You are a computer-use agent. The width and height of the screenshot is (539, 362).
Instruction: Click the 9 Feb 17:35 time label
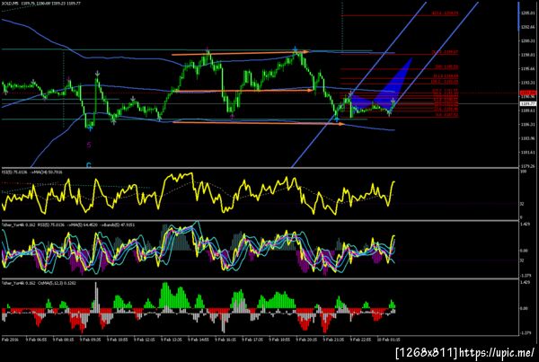[x=252, y=340]
